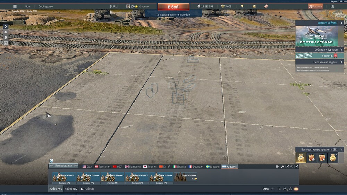Expand the left sidebar chevron
Screen dimensions: 347x195
(x=6, y=27)
